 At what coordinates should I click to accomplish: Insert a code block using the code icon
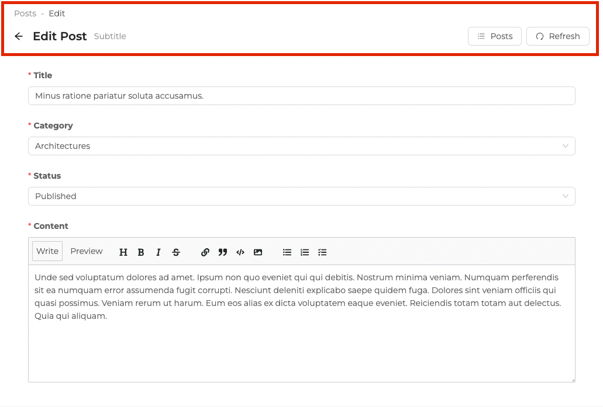point(240,252)
